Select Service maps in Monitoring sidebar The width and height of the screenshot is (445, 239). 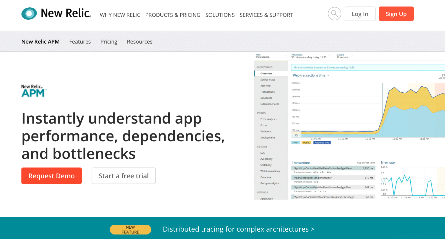tap(268, 80)
